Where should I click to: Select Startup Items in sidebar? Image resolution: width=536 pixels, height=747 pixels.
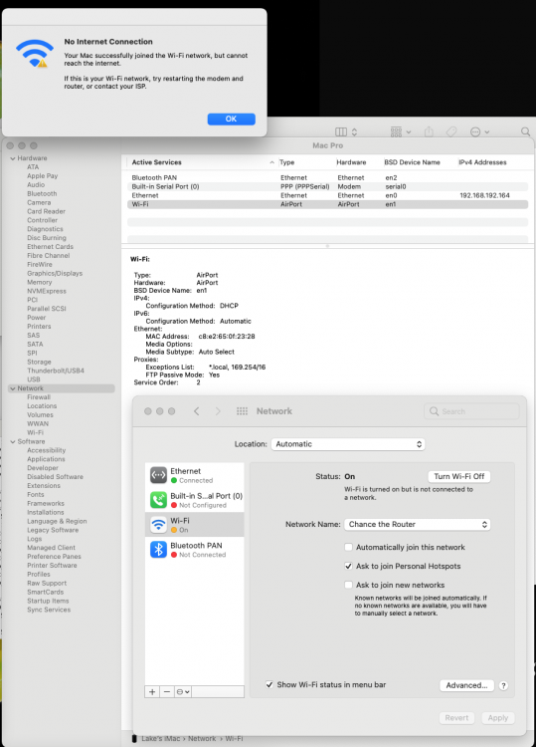coord(48,601)
